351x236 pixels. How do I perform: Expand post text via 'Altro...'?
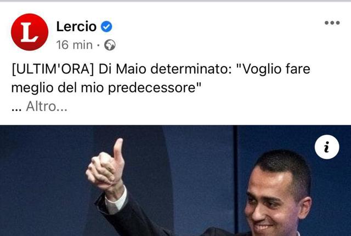(x=47, y=106)
